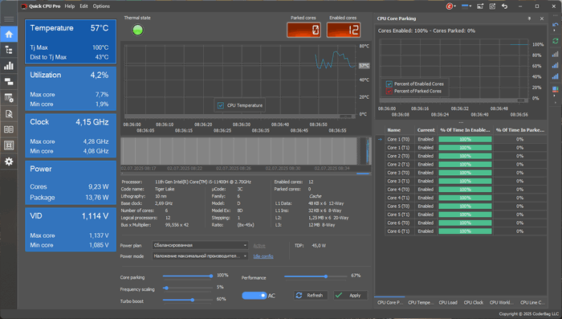Viewport: 562px width, 319px height.
Task: Close the CPU Core Parking panel
Action: [542, 18]
